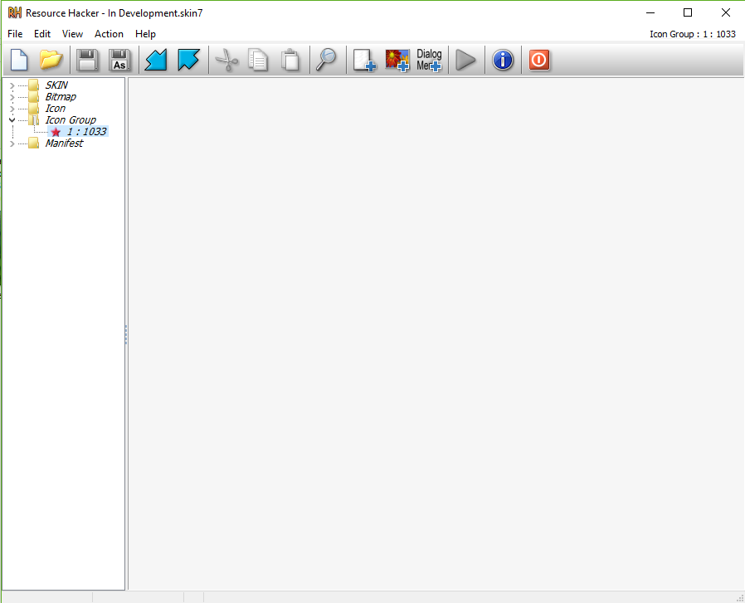Open the Action menu
The width and height of the screenshot is (745, 603).
coord(109,34)
